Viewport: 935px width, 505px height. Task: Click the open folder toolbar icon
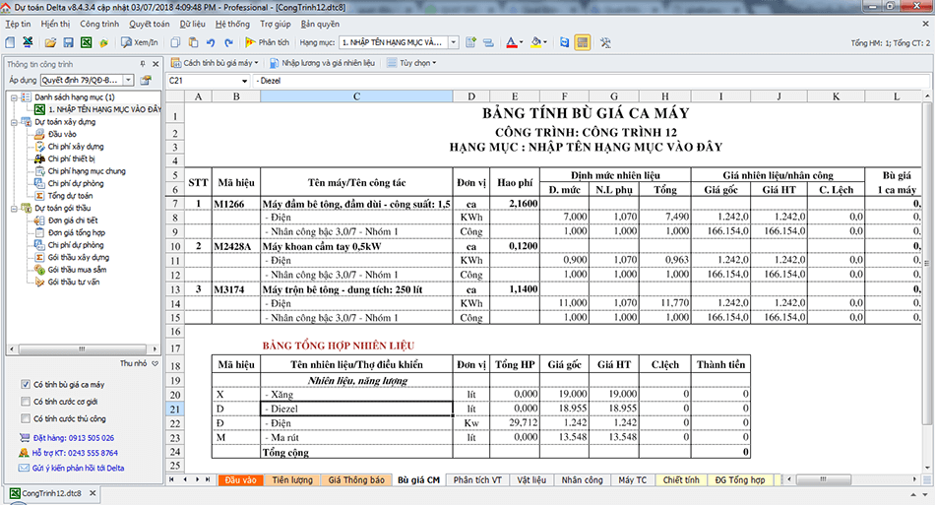[49, 43]
